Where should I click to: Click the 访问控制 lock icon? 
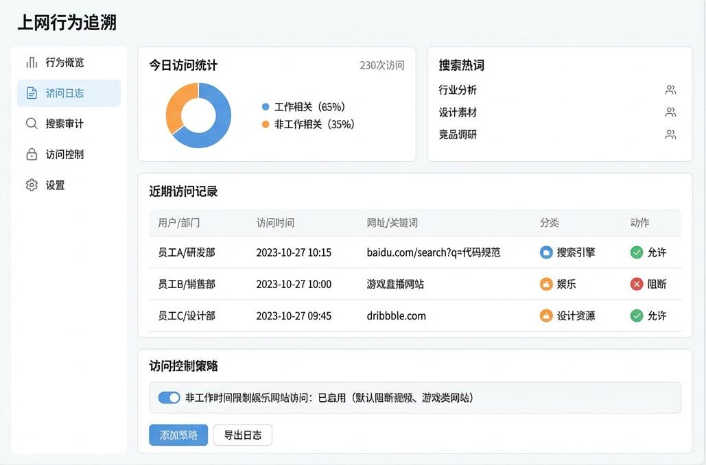[x=30, y=154]
